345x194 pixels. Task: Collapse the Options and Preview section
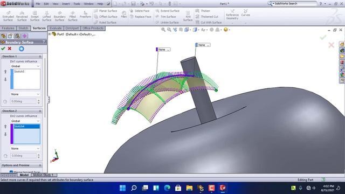pyautogui.click(x=40, y=165)
